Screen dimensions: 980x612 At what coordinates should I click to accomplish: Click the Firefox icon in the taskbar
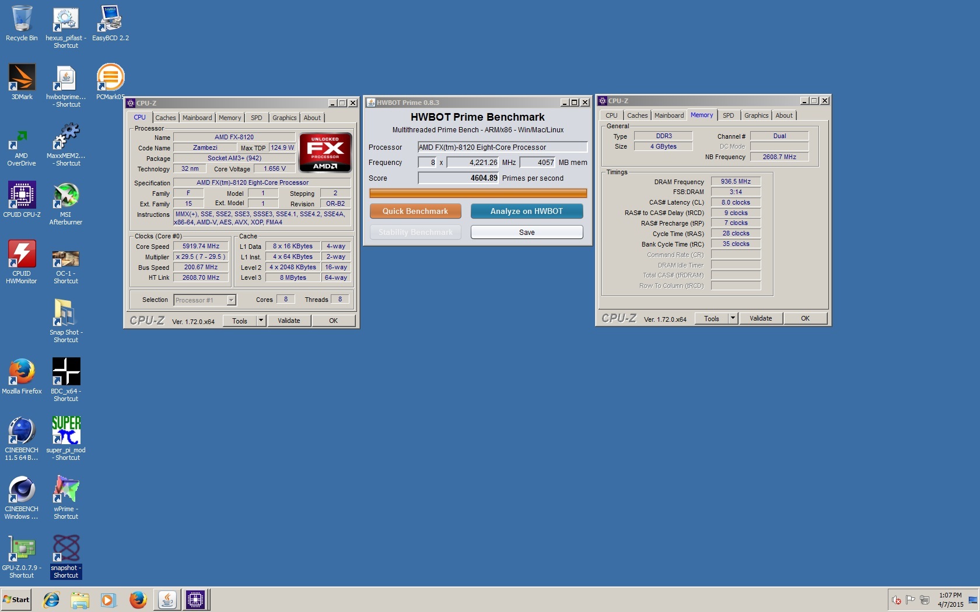[x=138, y=599]
